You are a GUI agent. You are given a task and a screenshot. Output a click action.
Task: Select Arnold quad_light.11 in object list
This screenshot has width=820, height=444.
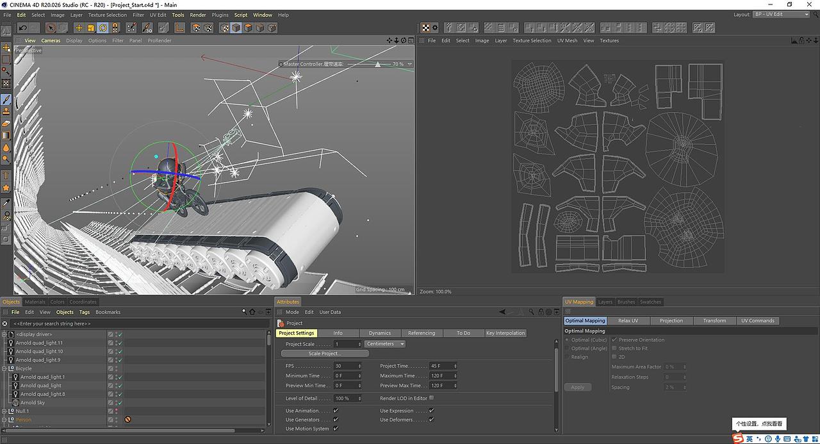[39, 343]
